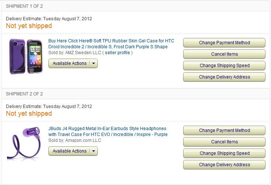Expand Available Actions arrow for JBuds earbuds
Viewport: 271px width, 185px height.
coord(94,151)
